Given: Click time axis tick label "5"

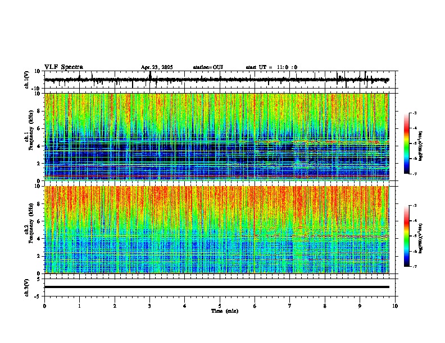Looking at the screenshot, I should [x=220, y=306].
